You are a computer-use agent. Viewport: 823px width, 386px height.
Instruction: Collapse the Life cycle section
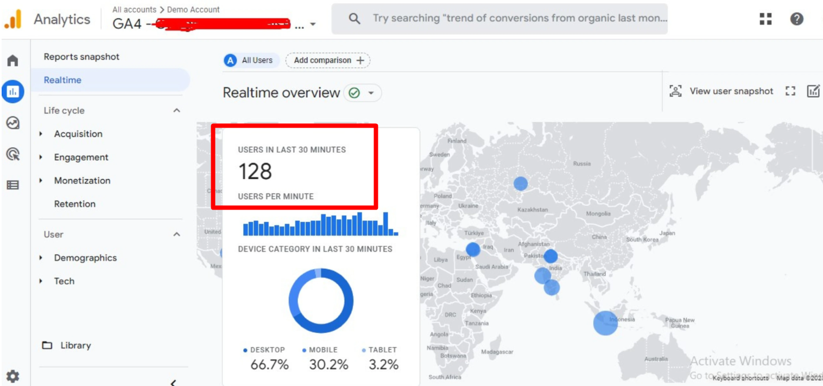(x=176, y=110)
